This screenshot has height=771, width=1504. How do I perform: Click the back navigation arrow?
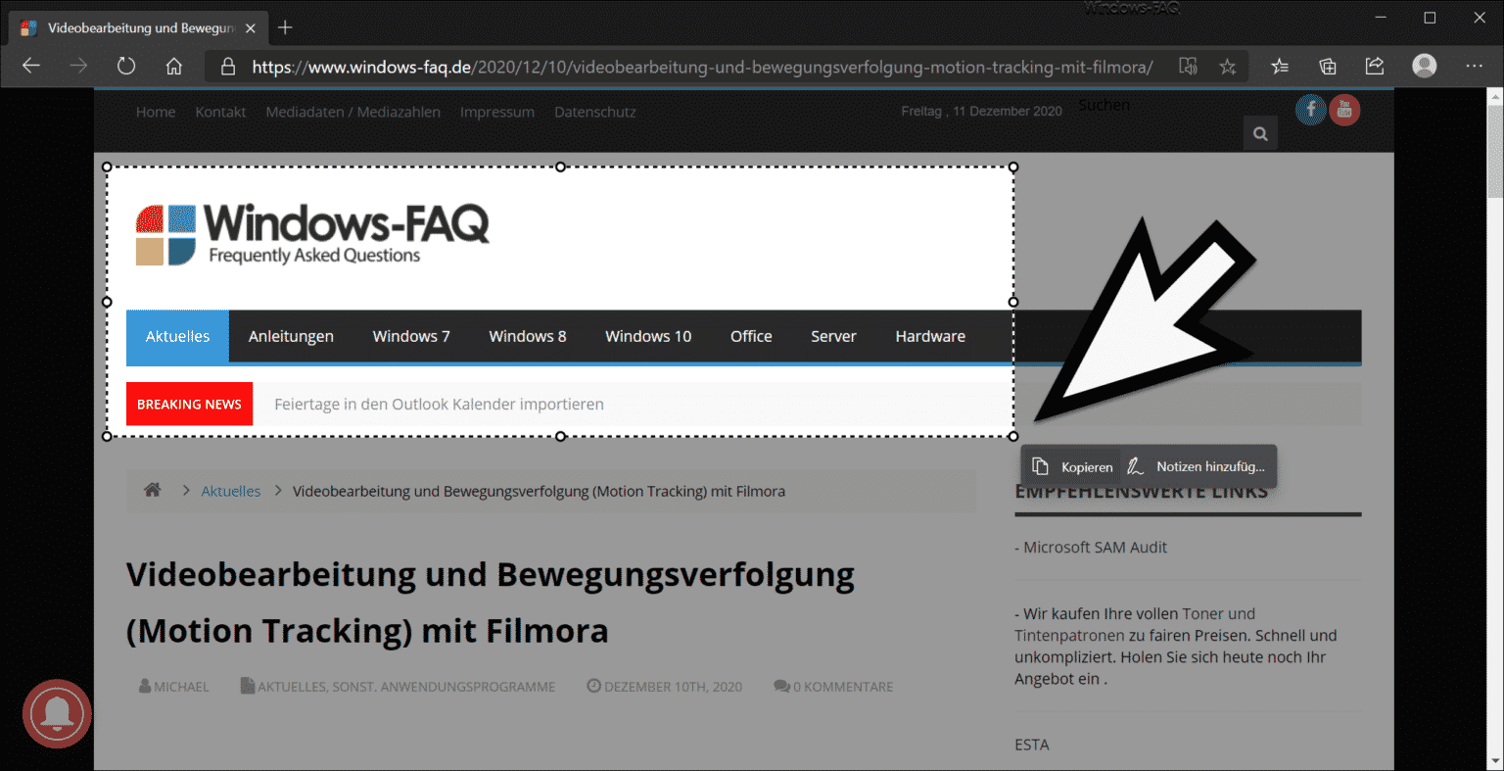tap(31, 67)
